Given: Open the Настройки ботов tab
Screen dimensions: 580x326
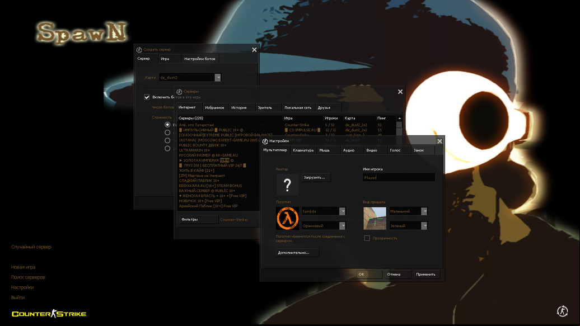Looking at the screenshot, I should pyautogui.click(x=200, y=59).
